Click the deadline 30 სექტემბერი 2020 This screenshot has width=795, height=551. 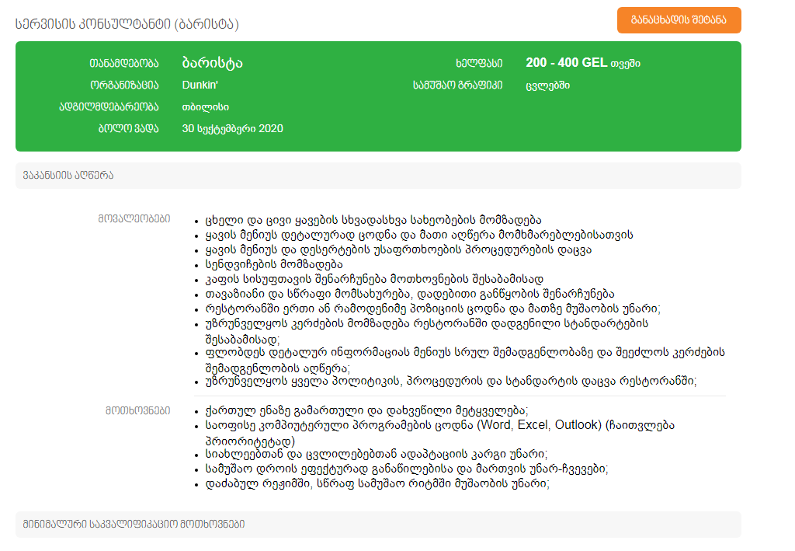pos(232,129)
